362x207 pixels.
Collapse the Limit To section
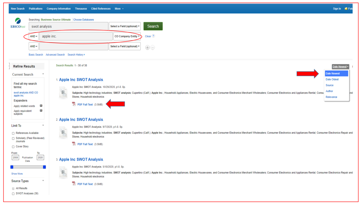click(43, 126)
